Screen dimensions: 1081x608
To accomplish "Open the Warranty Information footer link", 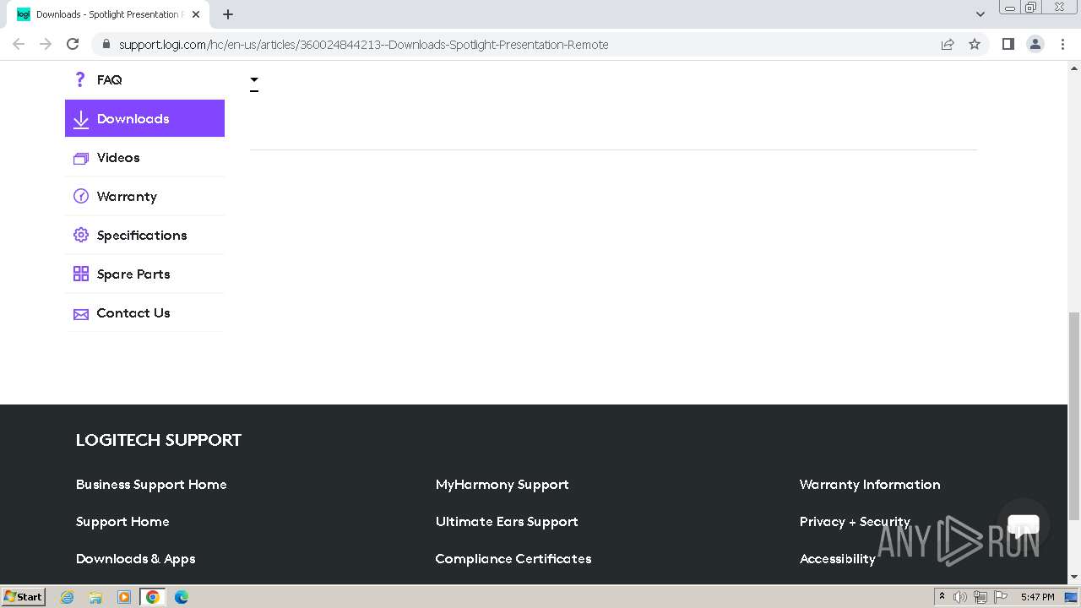I will click(870, 485).
